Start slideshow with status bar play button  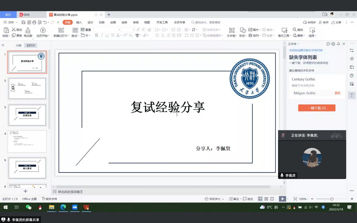tap(282, 199)
